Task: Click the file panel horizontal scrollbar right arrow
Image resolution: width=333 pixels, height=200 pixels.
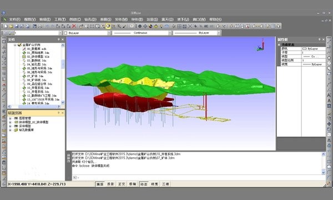Action: [59, 106]
